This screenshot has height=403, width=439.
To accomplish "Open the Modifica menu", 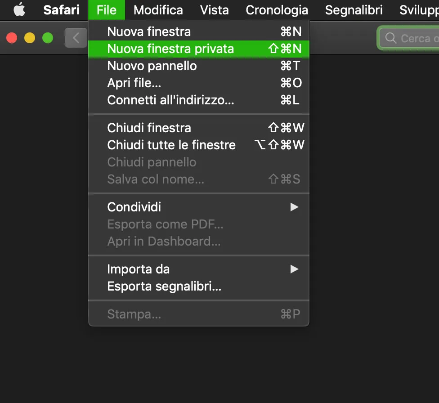I will click(158, 9).
